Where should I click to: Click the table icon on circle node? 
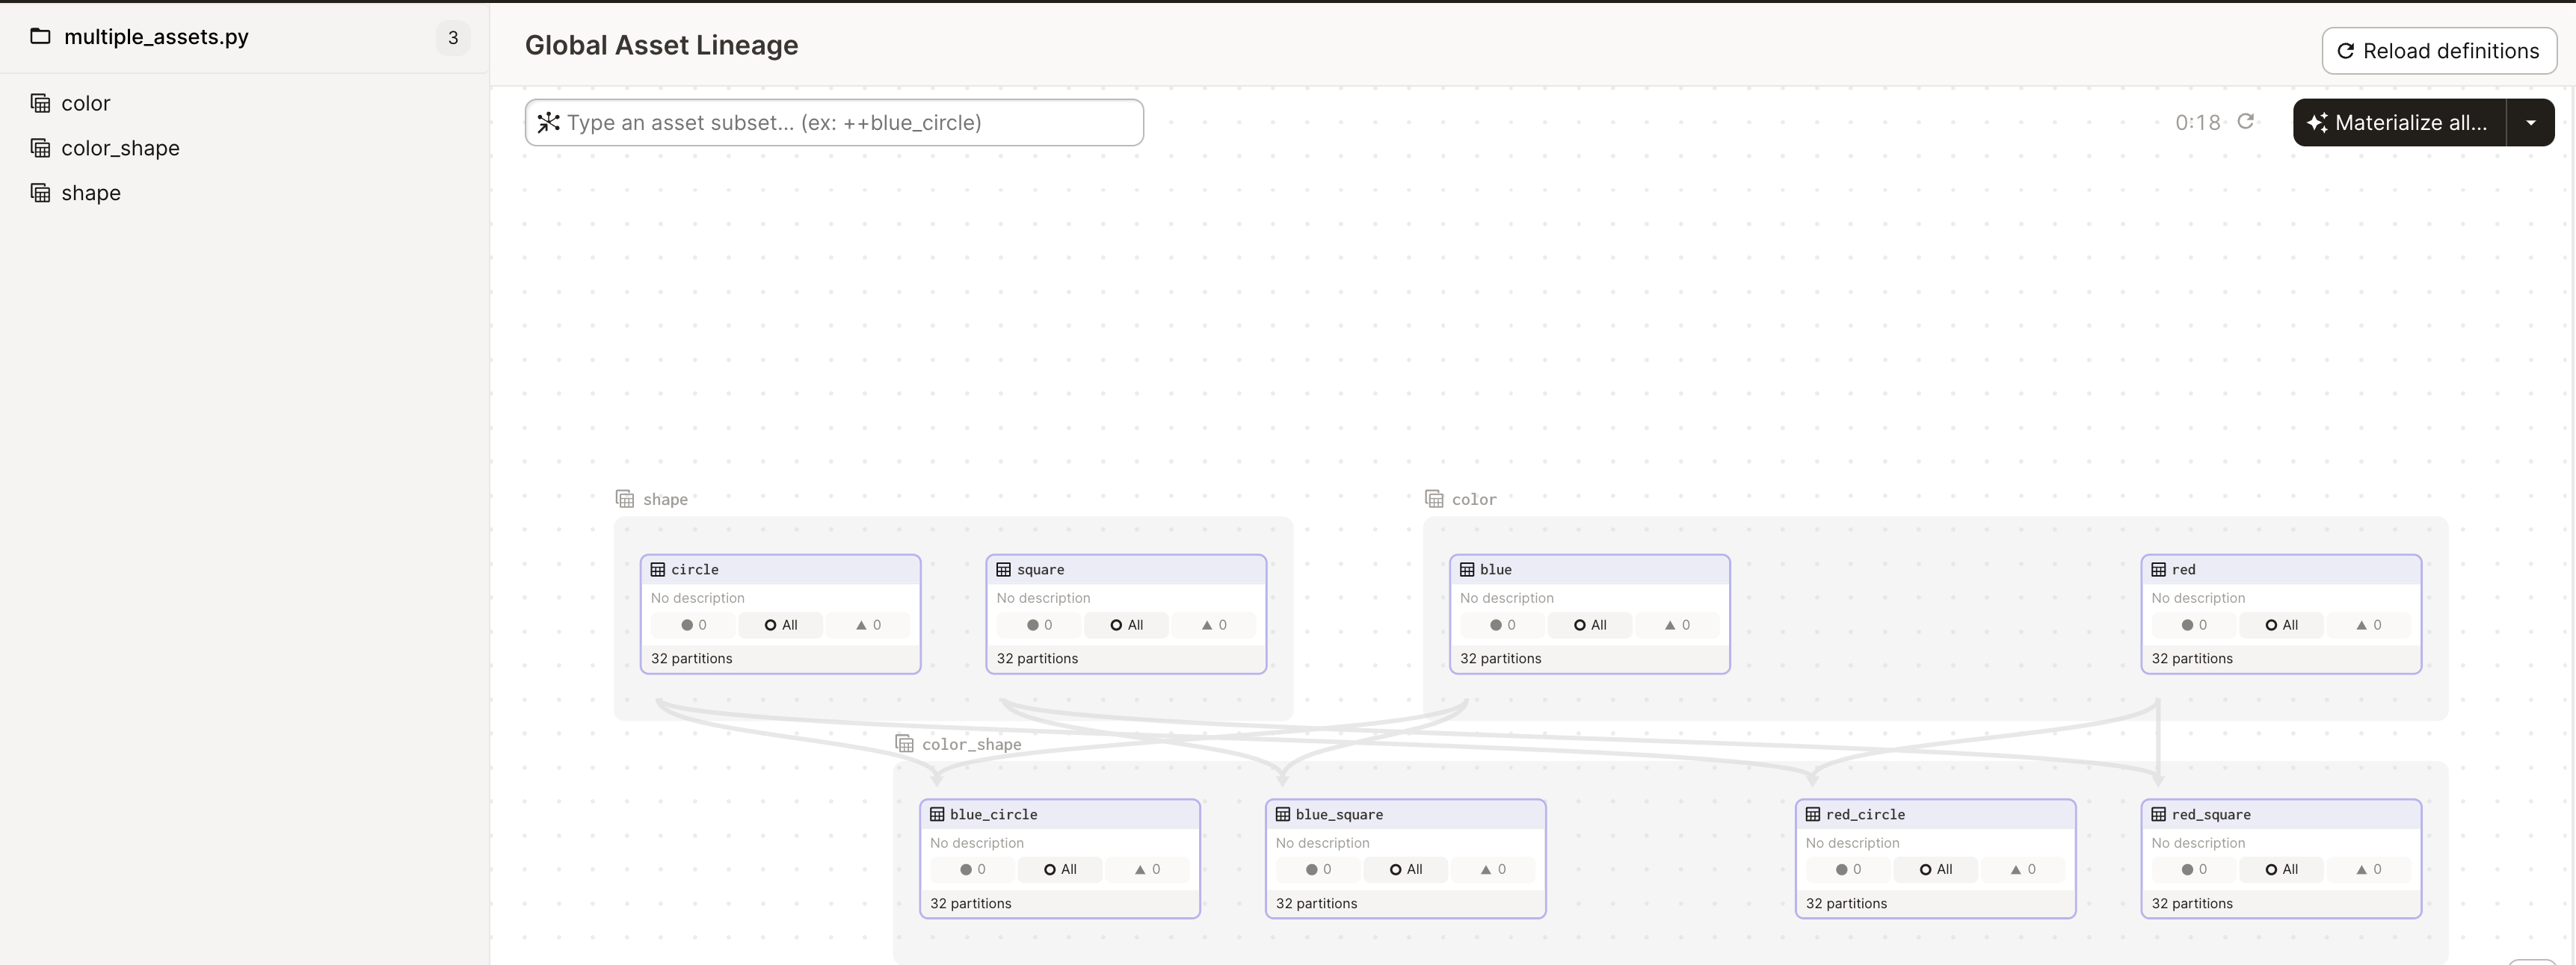click(658, 569)
